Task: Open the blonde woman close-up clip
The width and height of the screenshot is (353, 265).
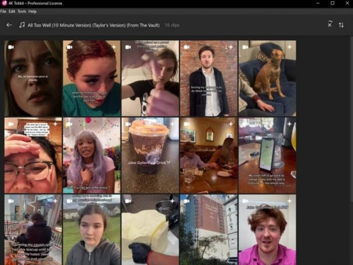Action: click(33, 78)
